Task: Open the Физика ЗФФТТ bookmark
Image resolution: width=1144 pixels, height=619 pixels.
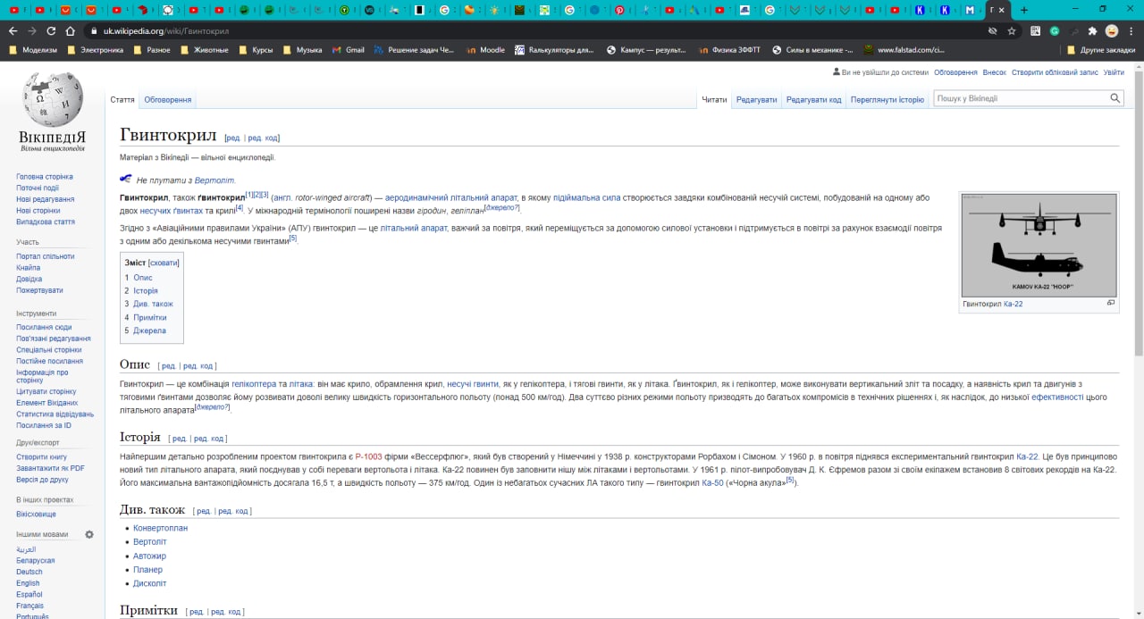Action: coord(729,50)
